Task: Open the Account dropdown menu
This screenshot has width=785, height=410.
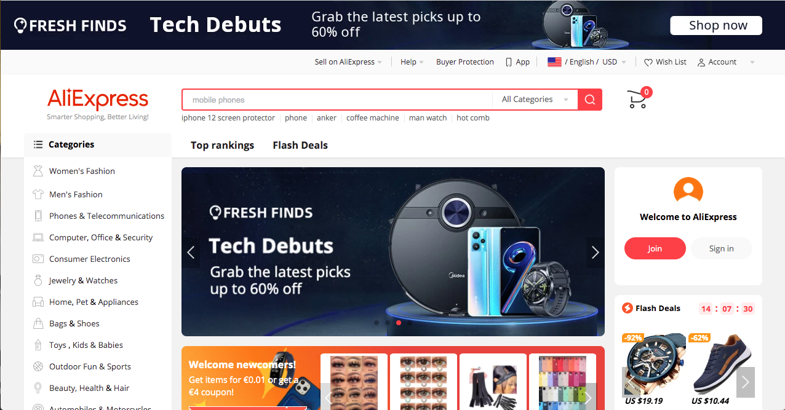Action: pos(726,62)
